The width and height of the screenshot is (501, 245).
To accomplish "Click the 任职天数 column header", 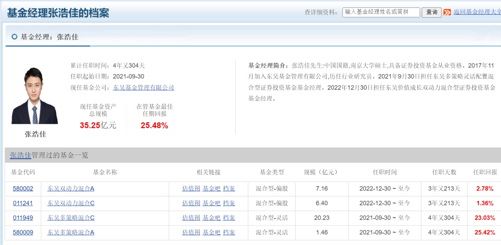I will (444, 172).
